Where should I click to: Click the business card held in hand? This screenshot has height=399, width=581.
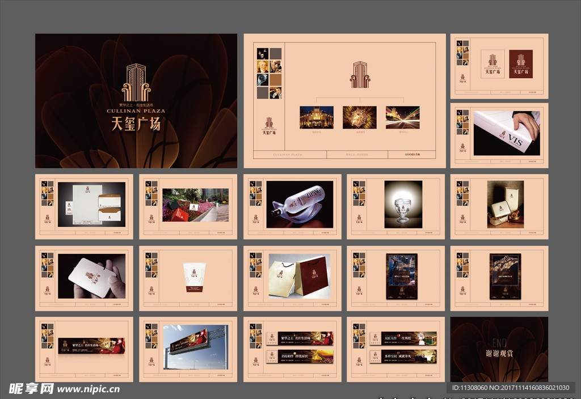click(x=91, y=276)
